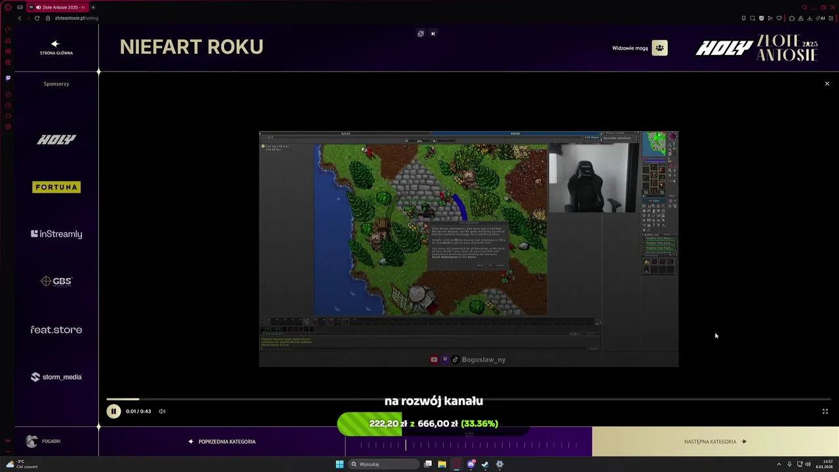Open the Fortuna sponsor logo
The image size is (839, 472).
click(56, 187)
